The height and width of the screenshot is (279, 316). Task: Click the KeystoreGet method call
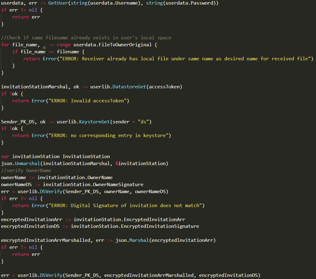(94, 122)
